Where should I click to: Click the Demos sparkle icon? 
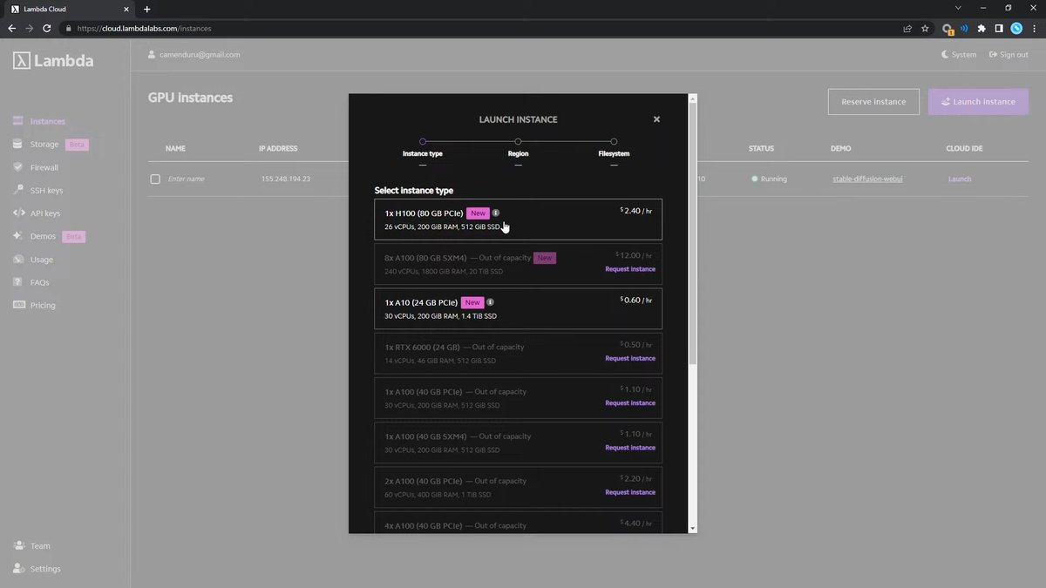pyautogui.click(x=18, y=236)
